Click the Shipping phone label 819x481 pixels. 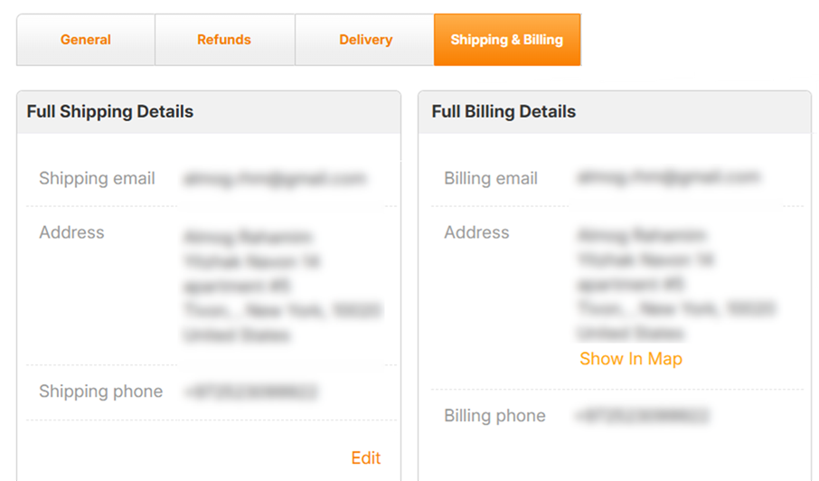100,391
